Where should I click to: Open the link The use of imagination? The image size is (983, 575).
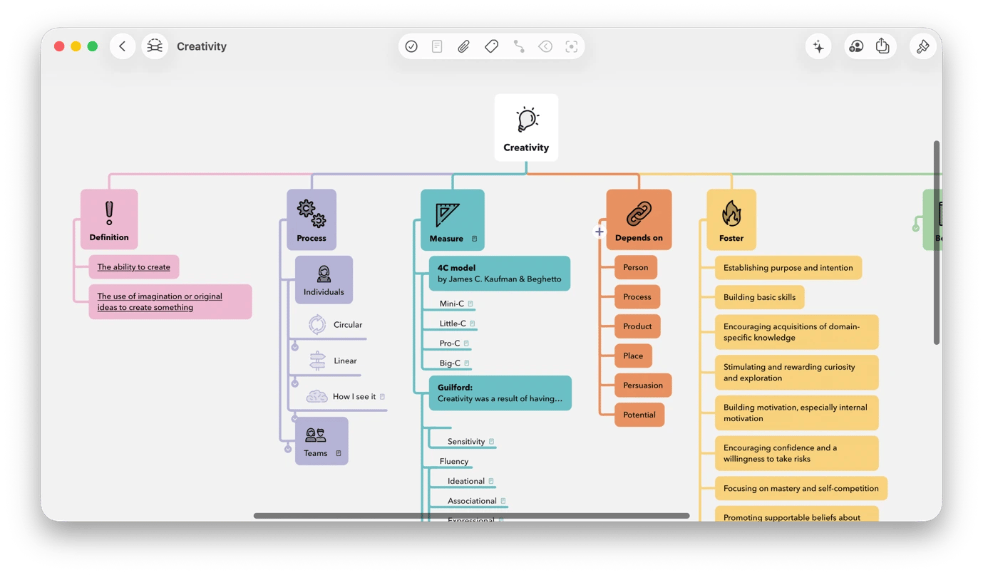coord(160,302)
